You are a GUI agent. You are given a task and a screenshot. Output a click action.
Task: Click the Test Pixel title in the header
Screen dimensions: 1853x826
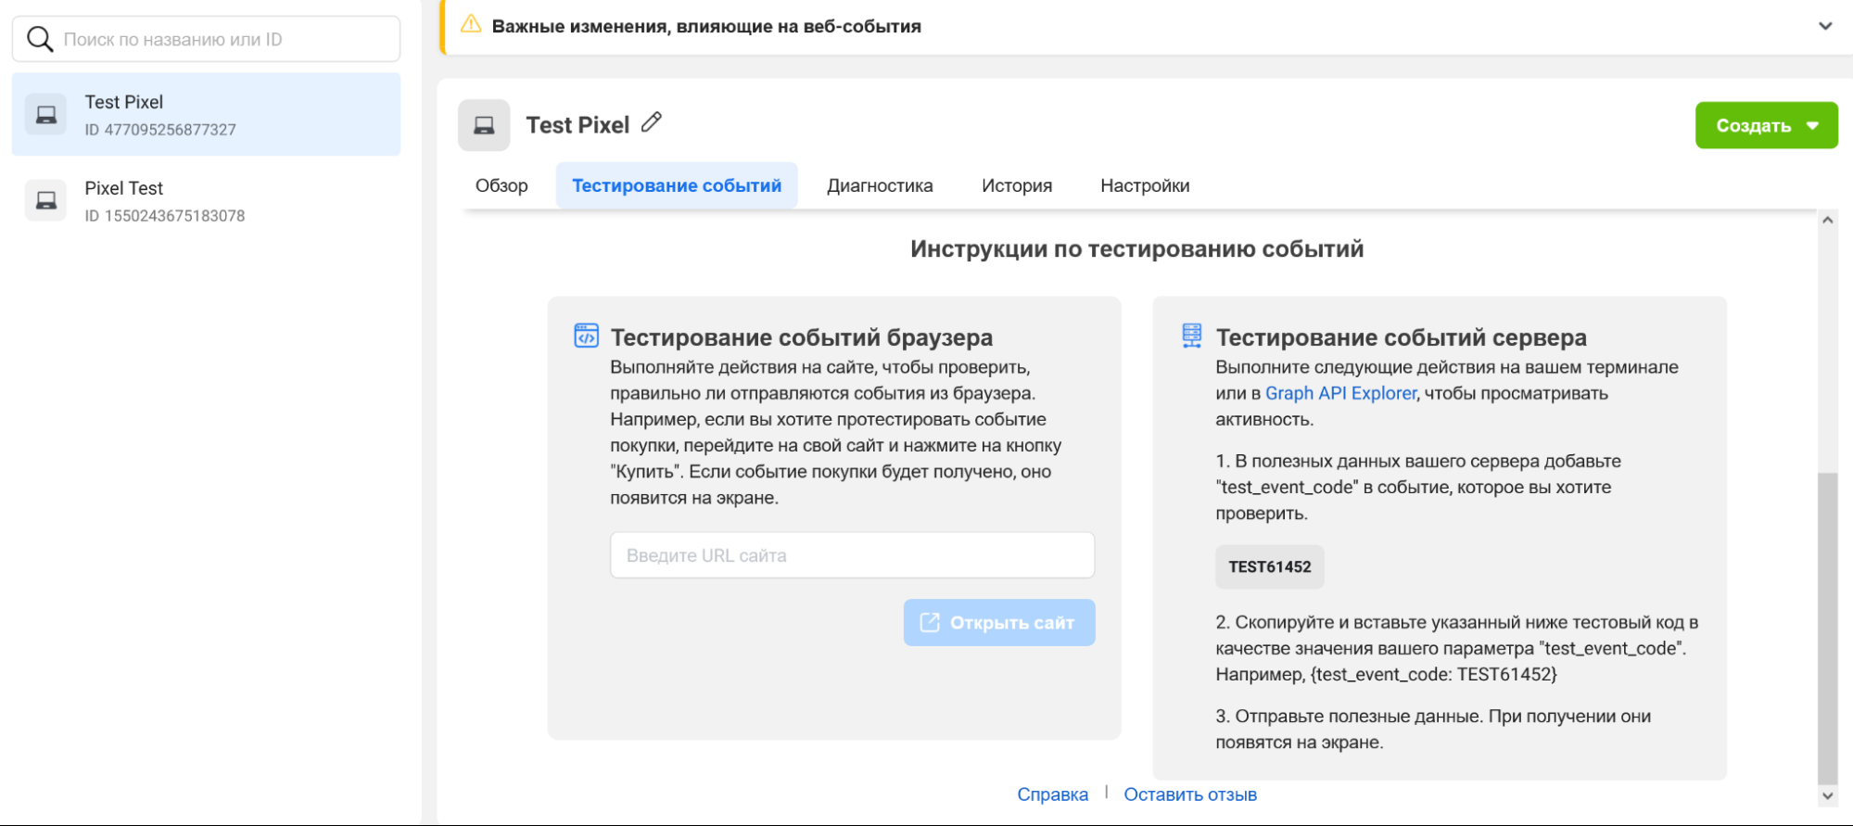[577, 125]
